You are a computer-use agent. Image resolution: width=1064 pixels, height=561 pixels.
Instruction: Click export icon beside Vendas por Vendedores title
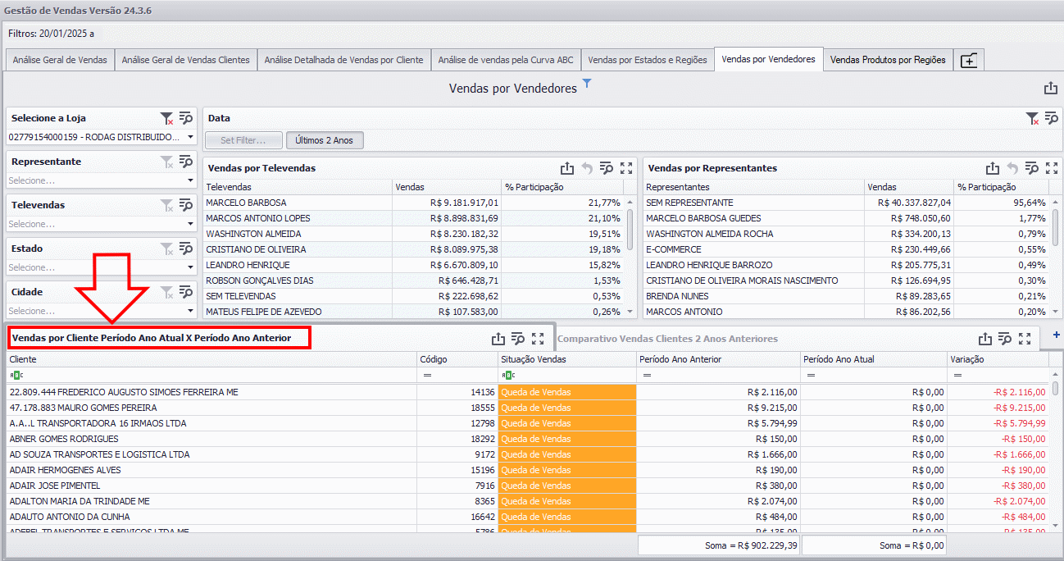[x=1050, y=88]
